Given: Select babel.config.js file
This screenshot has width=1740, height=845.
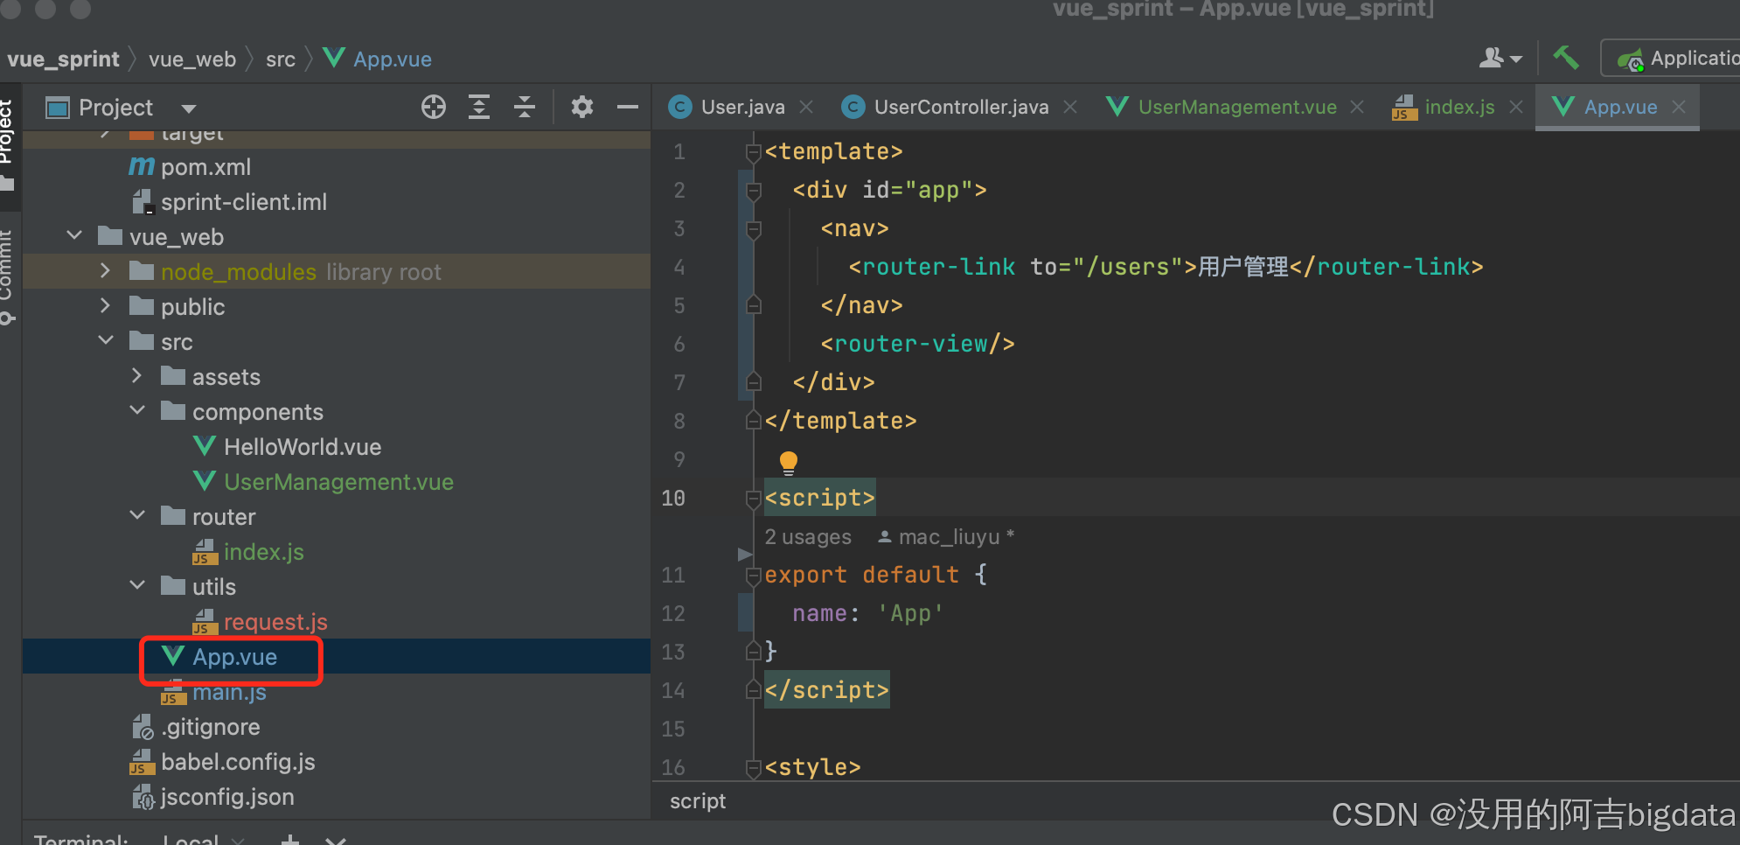Looking at the screenshot, I should (x=238, y=761).
